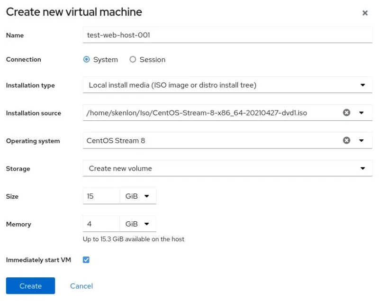379x301 pixels.
Task: Expand the Installation source dropdown arrow
Action: [361, 113]
